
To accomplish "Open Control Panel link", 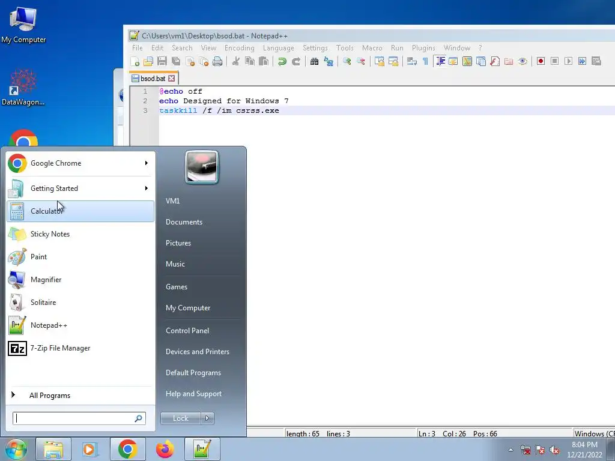I will tap(187, 331).
